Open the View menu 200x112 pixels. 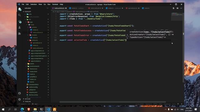(x=40, y=4)
